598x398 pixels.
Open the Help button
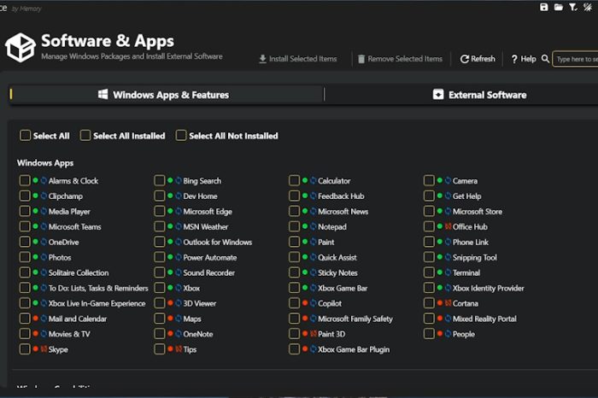point(524,59)
